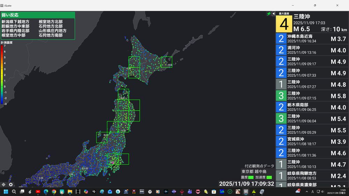Open taskbar Search
Image resolution: width=349 pixels, height=196 pixels.
tap(14, 191)
